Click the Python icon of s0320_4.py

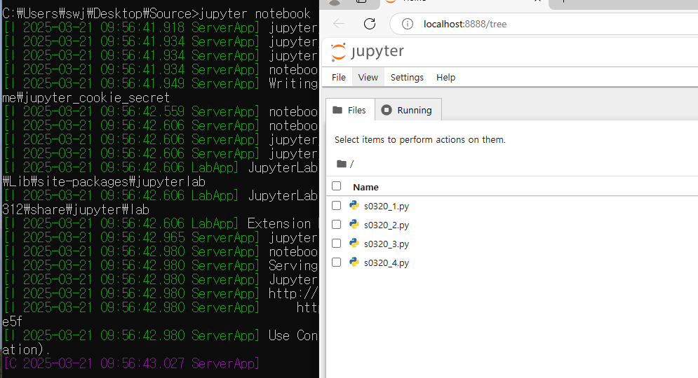[x=354, y=262]
